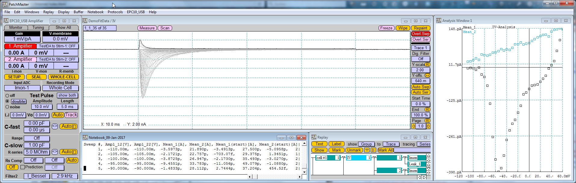Open the Protocols menu
This screenshot has height=183, width=576.
115,12
